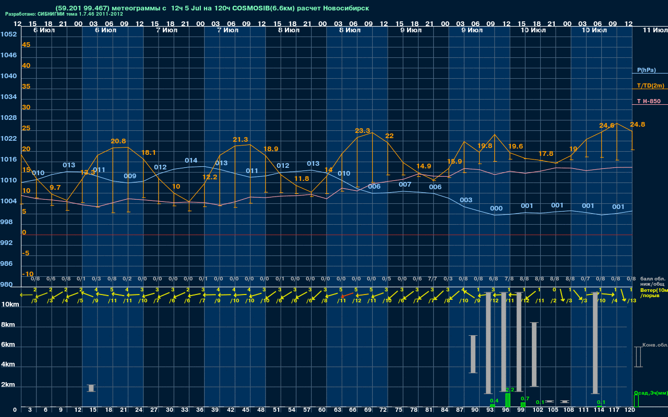Click the 0/5 cloud cover value
This screenshot has height=417, width=668.
387,279
